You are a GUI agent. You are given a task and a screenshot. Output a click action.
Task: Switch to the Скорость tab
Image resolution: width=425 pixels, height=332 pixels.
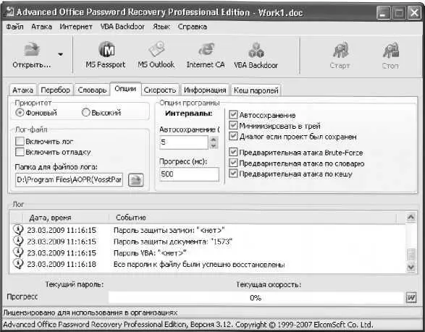(160, 90)
